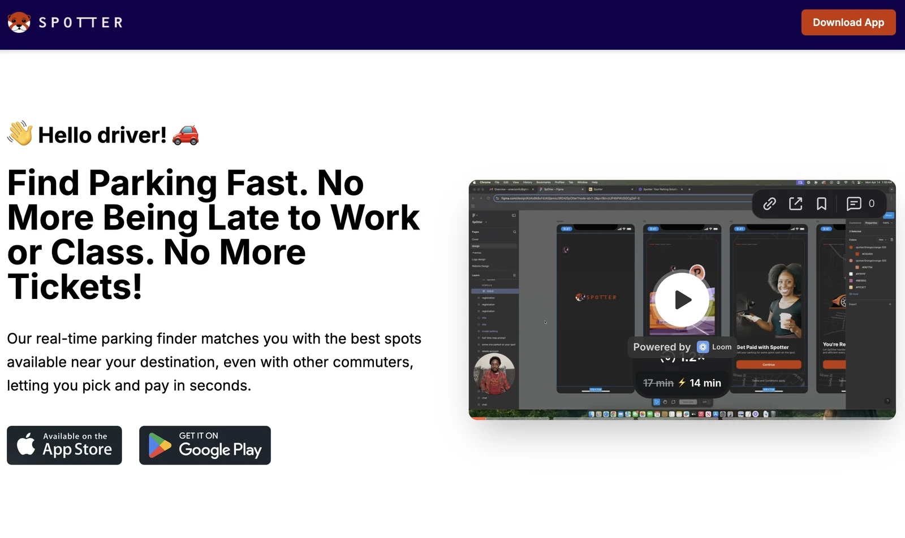Click the Find Parking Fast headline

point(214,235)
